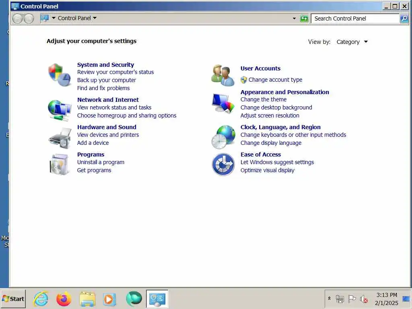The image size is (412, 309).
Task: Open address bar history dropdown arrow
Action: (x=294, y=19)
